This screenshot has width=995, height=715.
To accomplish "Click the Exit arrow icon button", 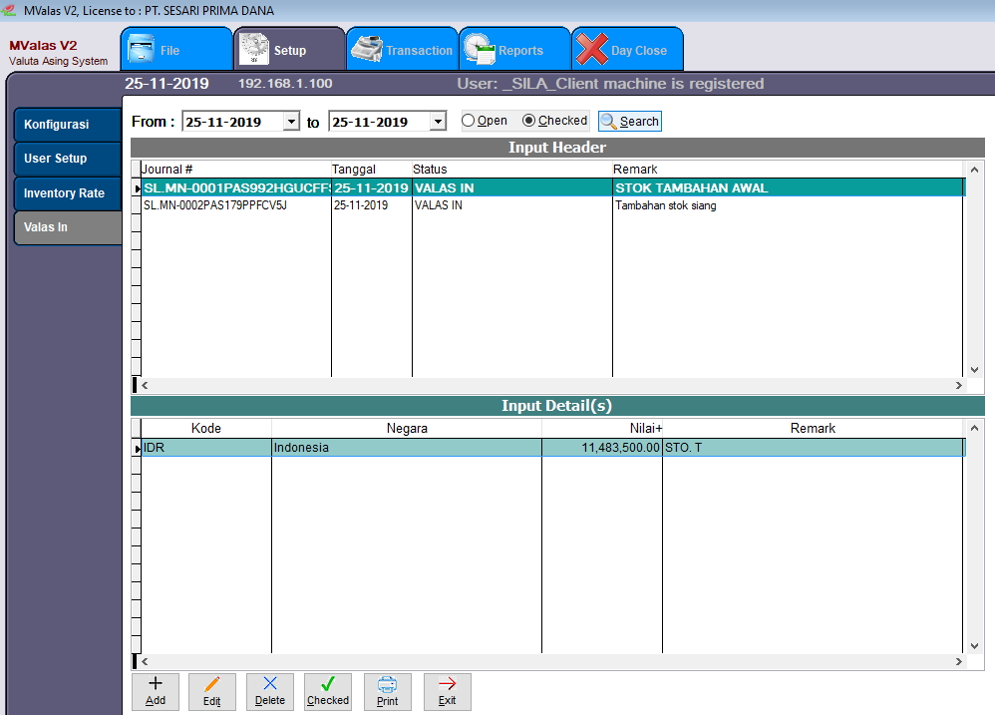I will [x=447, y=691].
